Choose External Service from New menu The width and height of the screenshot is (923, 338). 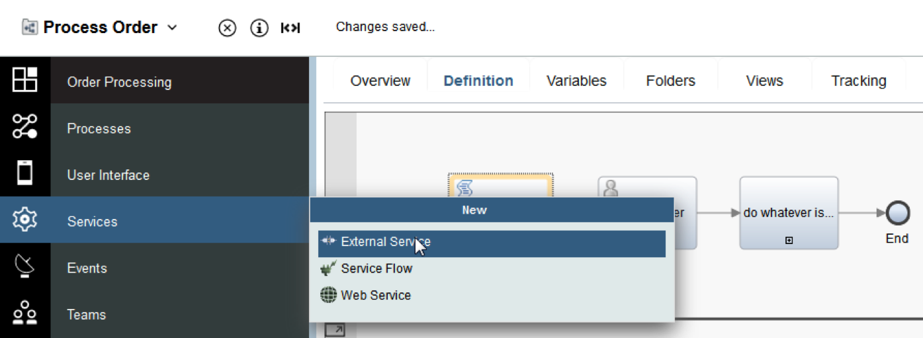point(386,242)
